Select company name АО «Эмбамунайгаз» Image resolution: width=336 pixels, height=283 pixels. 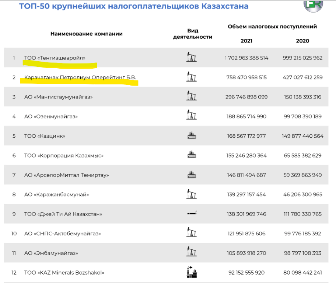click(51, 253)
